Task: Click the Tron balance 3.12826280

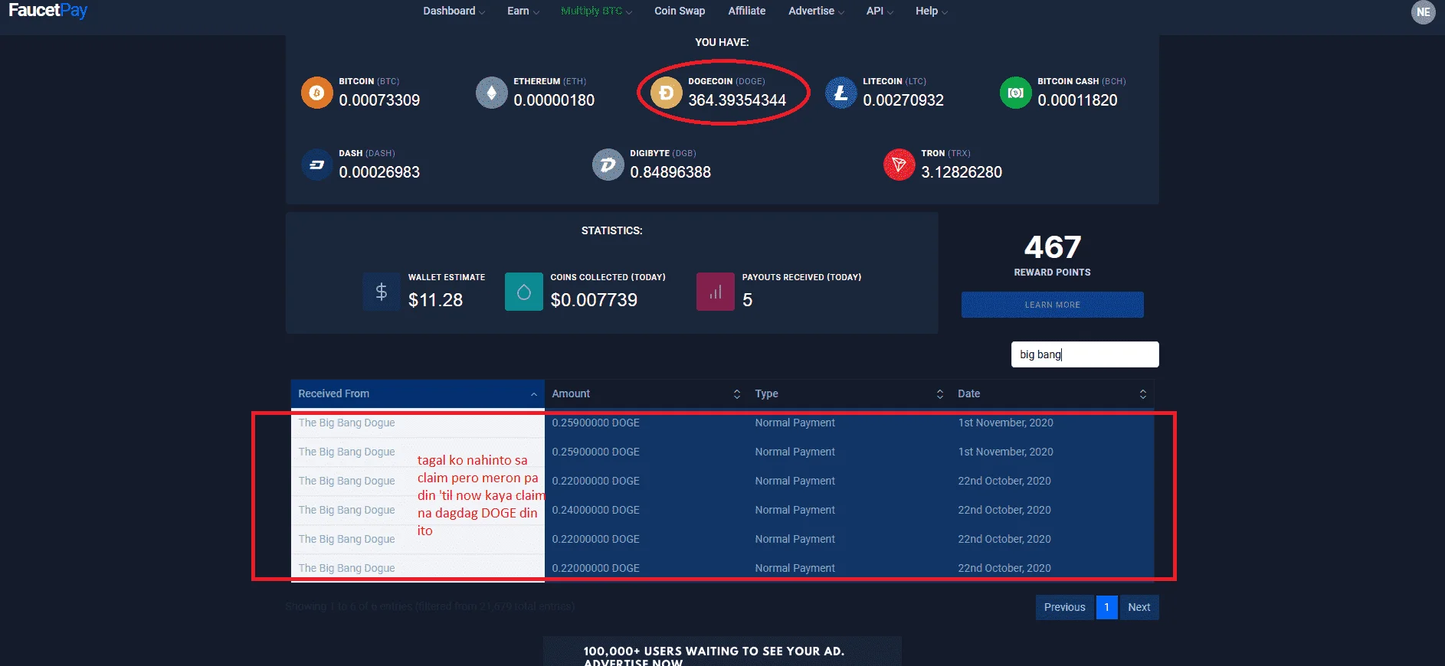Action: click(x=962, y=172)
